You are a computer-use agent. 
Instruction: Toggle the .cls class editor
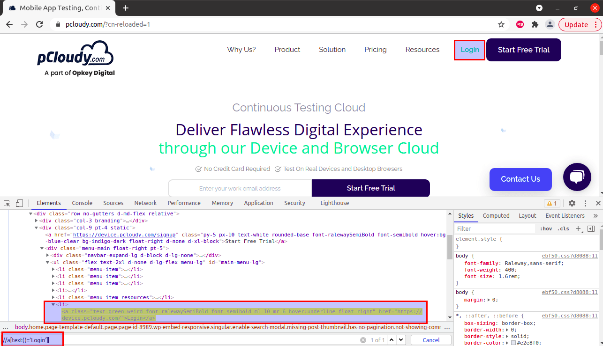tap(564, 228)
